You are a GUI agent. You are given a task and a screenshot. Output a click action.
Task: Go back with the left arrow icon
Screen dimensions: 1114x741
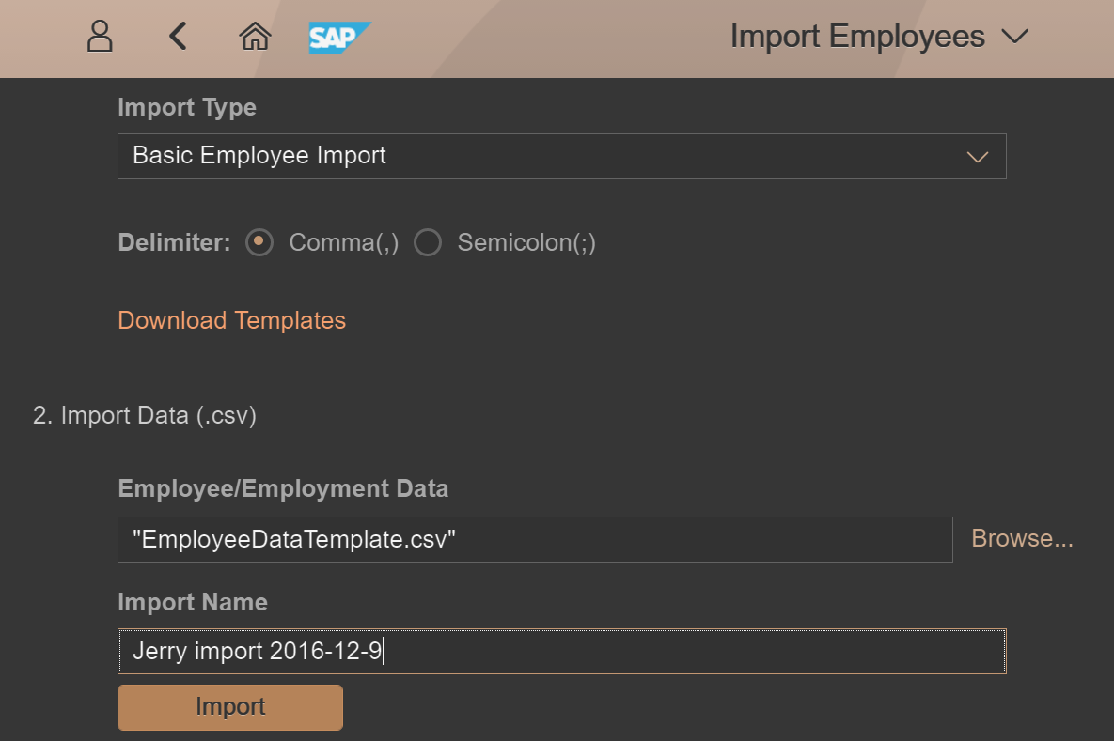coord(178,37)
